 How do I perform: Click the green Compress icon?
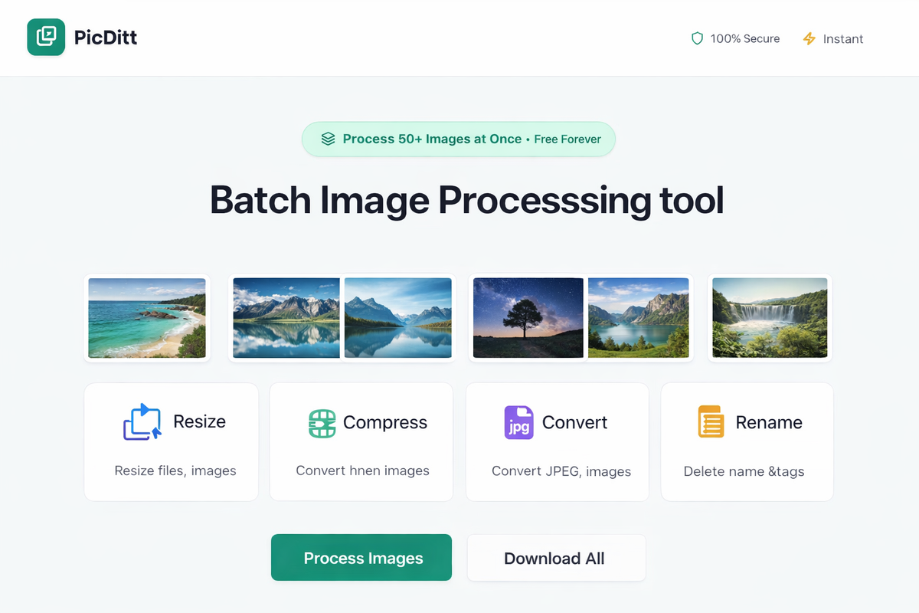322,422
